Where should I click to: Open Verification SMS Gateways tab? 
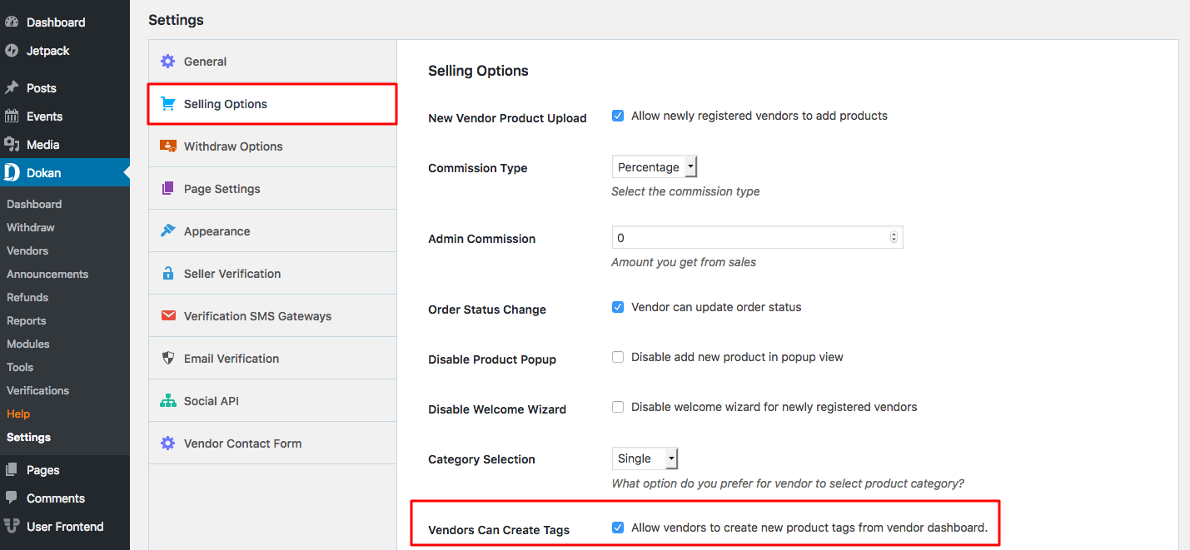click(x=273, y=316)
